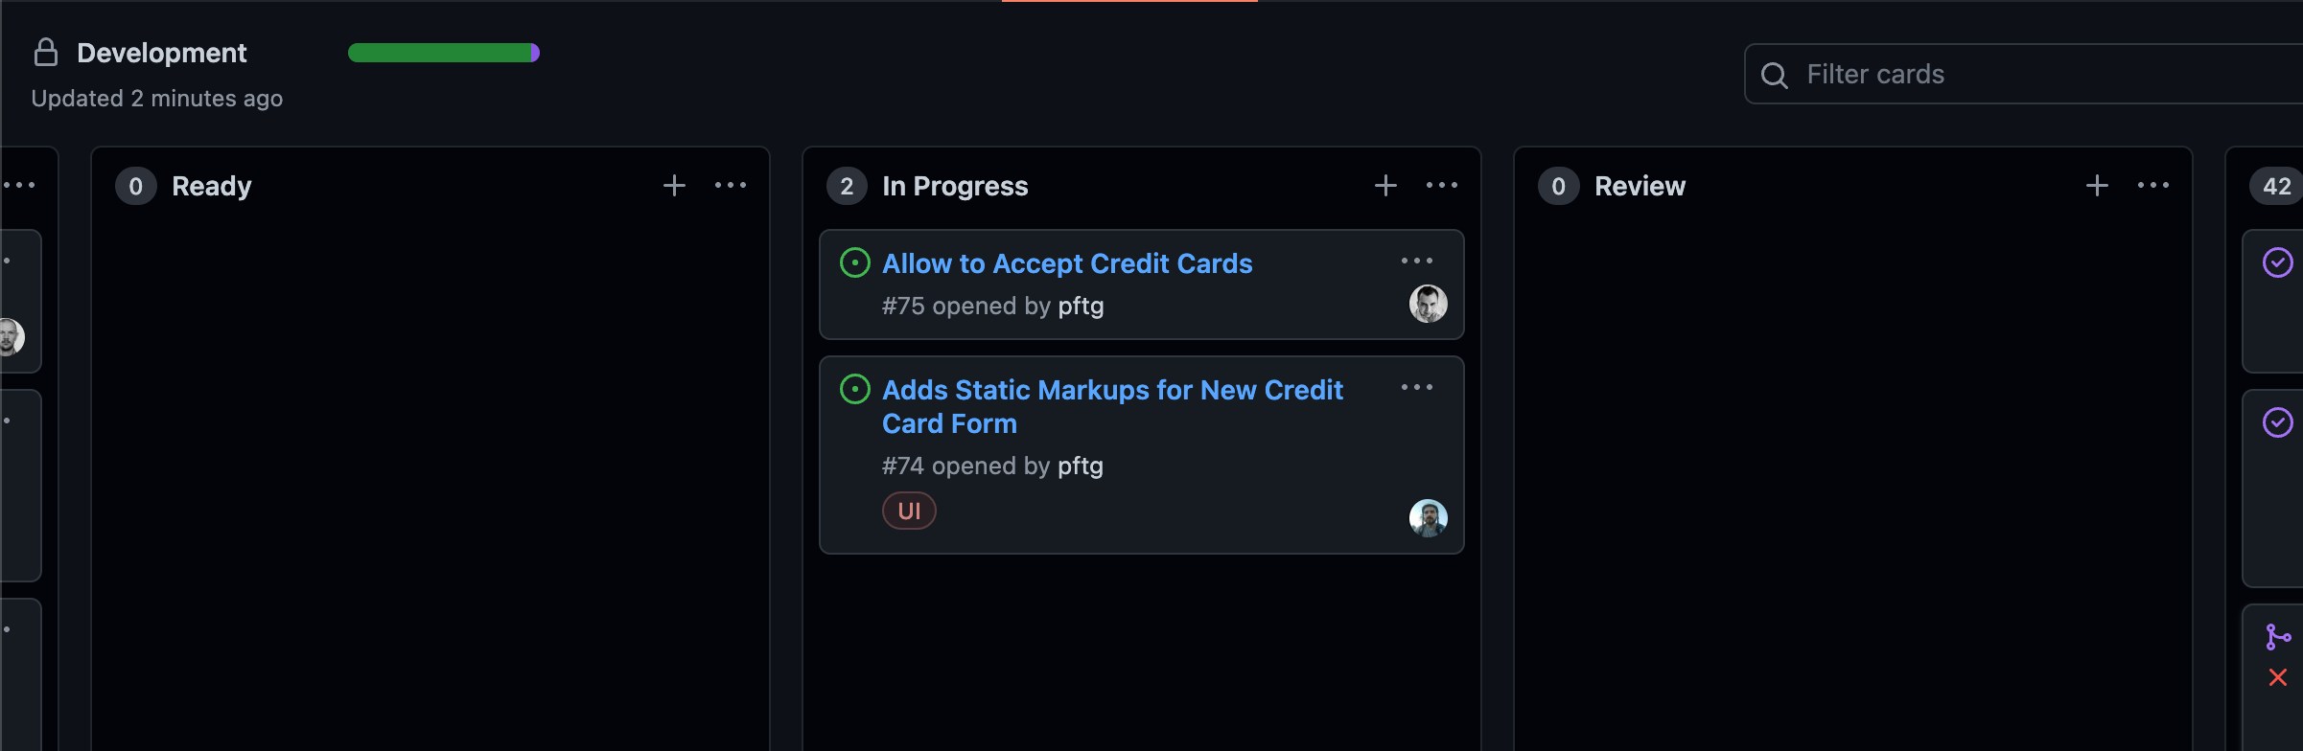Click the lock icon beside the Development title

tap(44, 53)
